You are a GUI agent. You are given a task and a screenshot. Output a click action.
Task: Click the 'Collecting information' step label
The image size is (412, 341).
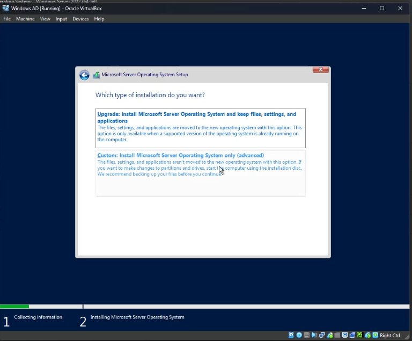click(x=38, y=317)
